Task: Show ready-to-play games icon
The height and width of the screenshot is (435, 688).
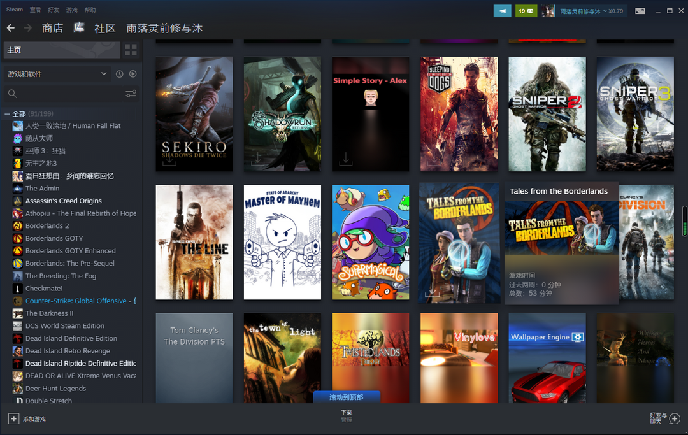Action: coord(133,74)
